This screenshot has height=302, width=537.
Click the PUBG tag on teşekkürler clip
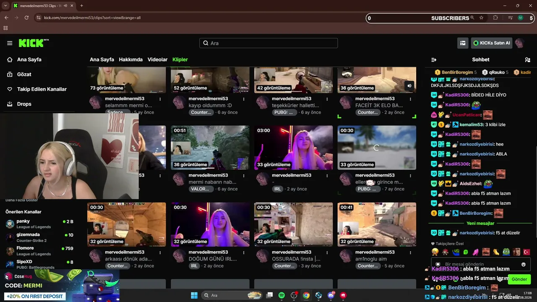[284, 112]
